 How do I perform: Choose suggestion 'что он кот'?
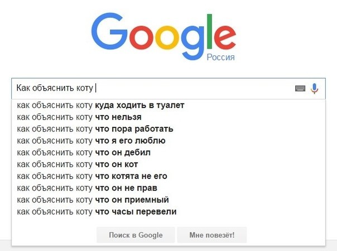(168, 164)
